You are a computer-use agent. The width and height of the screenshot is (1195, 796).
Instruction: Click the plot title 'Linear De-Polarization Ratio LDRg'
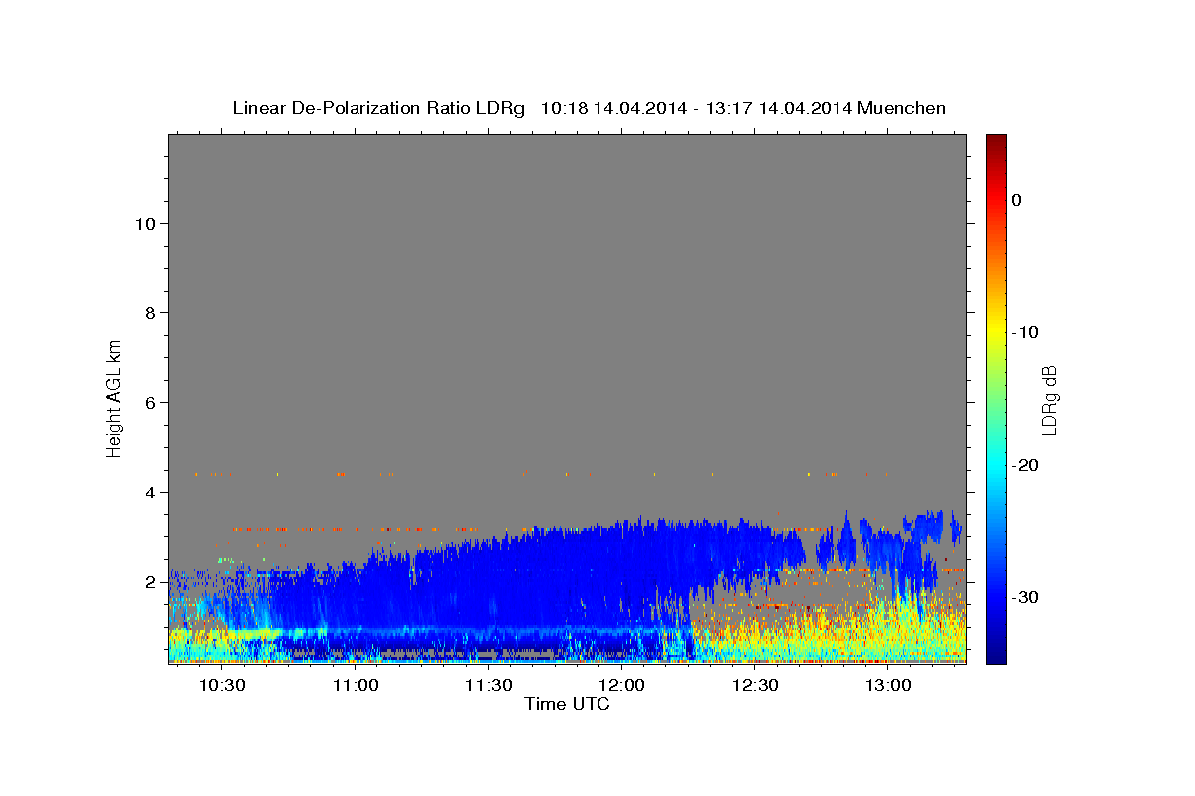(378, 108)
